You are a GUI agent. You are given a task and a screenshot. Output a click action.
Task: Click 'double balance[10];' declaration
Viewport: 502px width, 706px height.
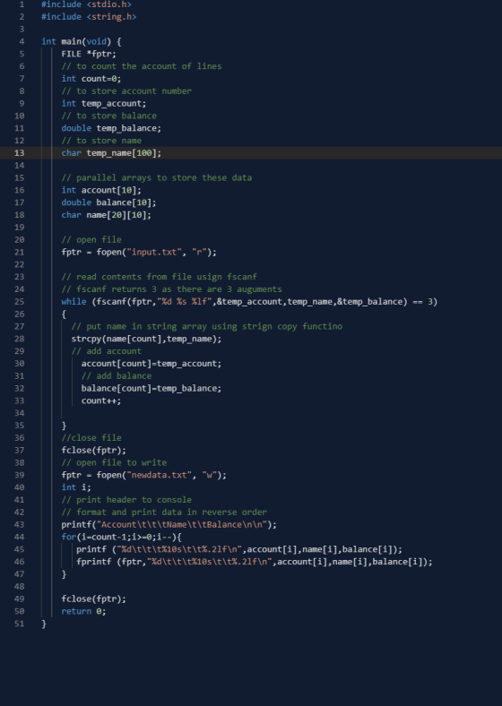pos(108,203)
